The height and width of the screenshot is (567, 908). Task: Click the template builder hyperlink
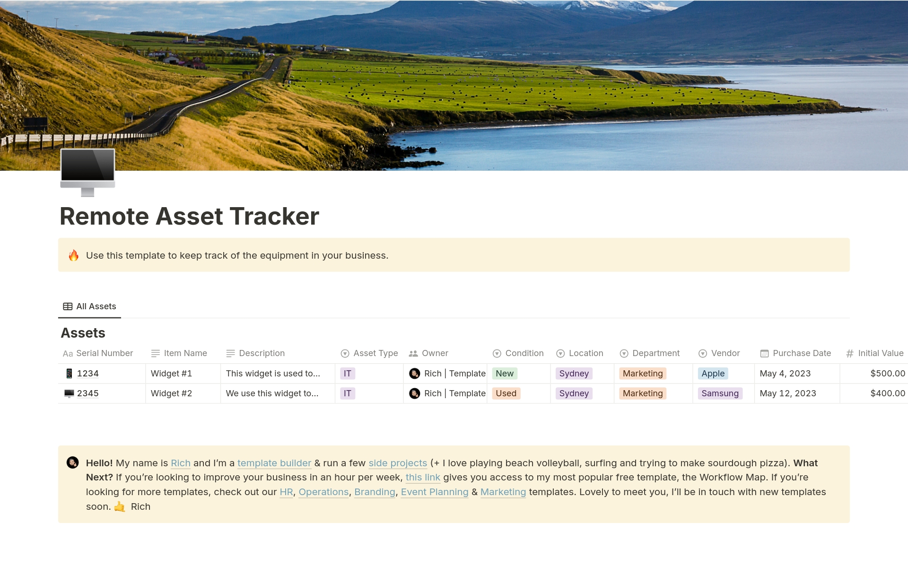[x=274, y=463]
